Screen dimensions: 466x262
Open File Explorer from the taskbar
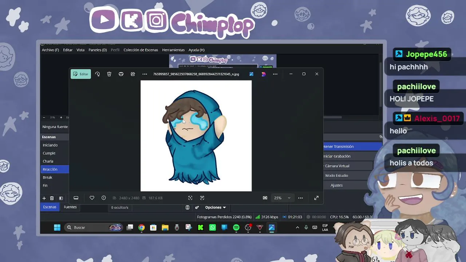(165, 227)
